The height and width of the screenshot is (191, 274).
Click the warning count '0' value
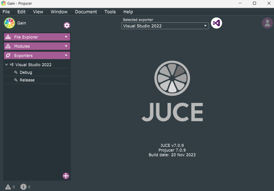coord(14,187)
